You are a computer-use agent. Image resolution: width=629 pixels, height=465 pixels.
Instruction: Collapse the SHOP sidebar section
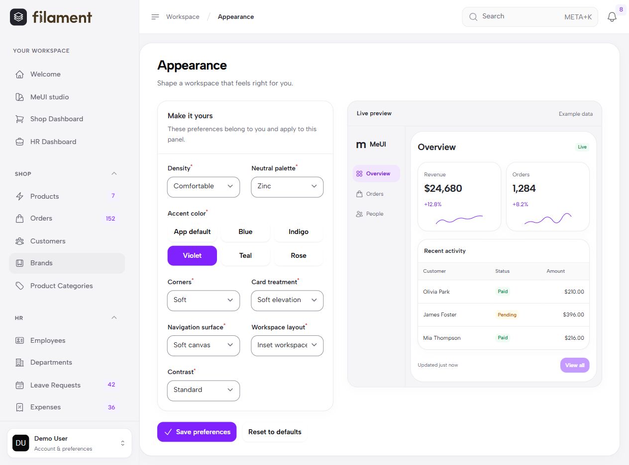point(114,174)
